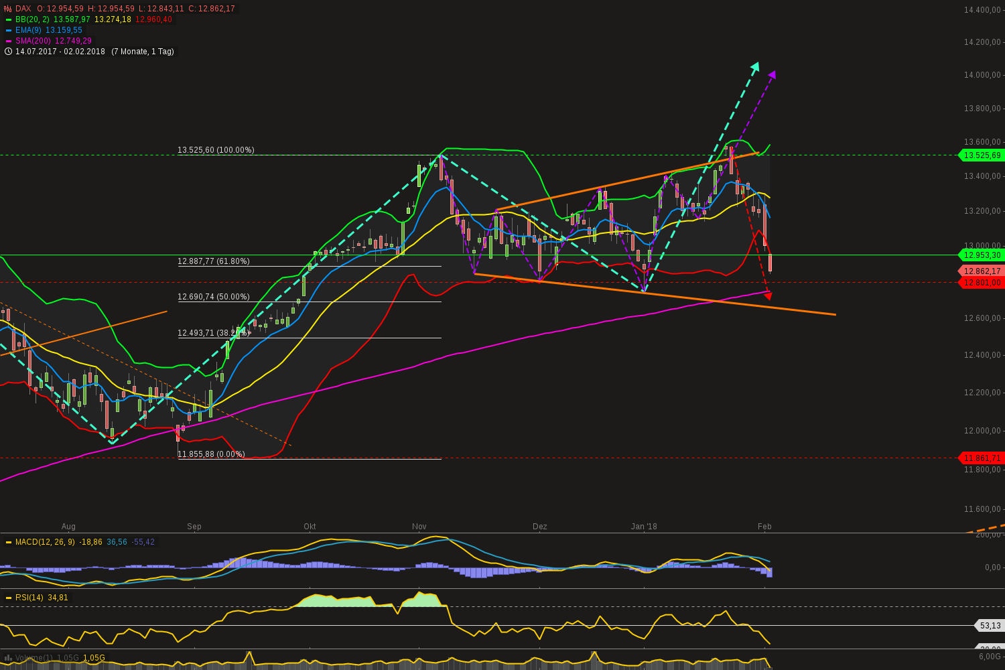Click the 12.400,00 price axis label
Viewport: 1005px width, 670px height.
coord(982,355)
